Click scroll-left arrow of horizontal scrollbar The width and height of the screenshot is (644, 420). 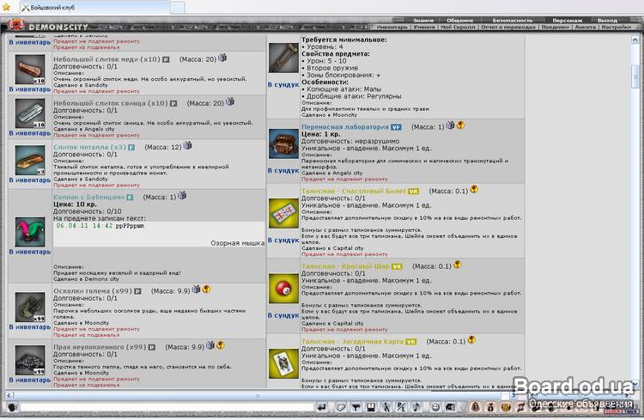tap(9, 395)
